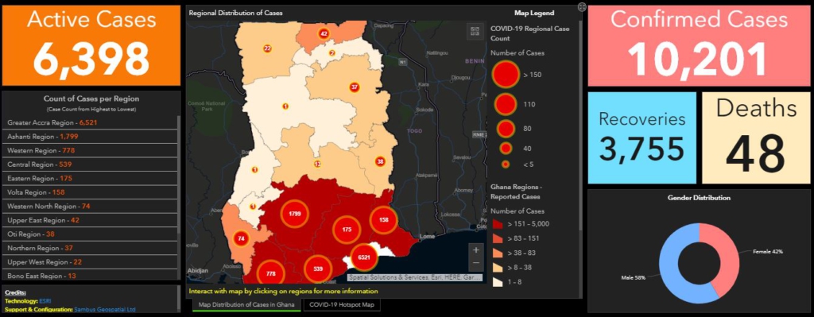Screen dimensions: 814x317
Task: Select Northern Region - 37 in list
Action: tap(90, 248)
